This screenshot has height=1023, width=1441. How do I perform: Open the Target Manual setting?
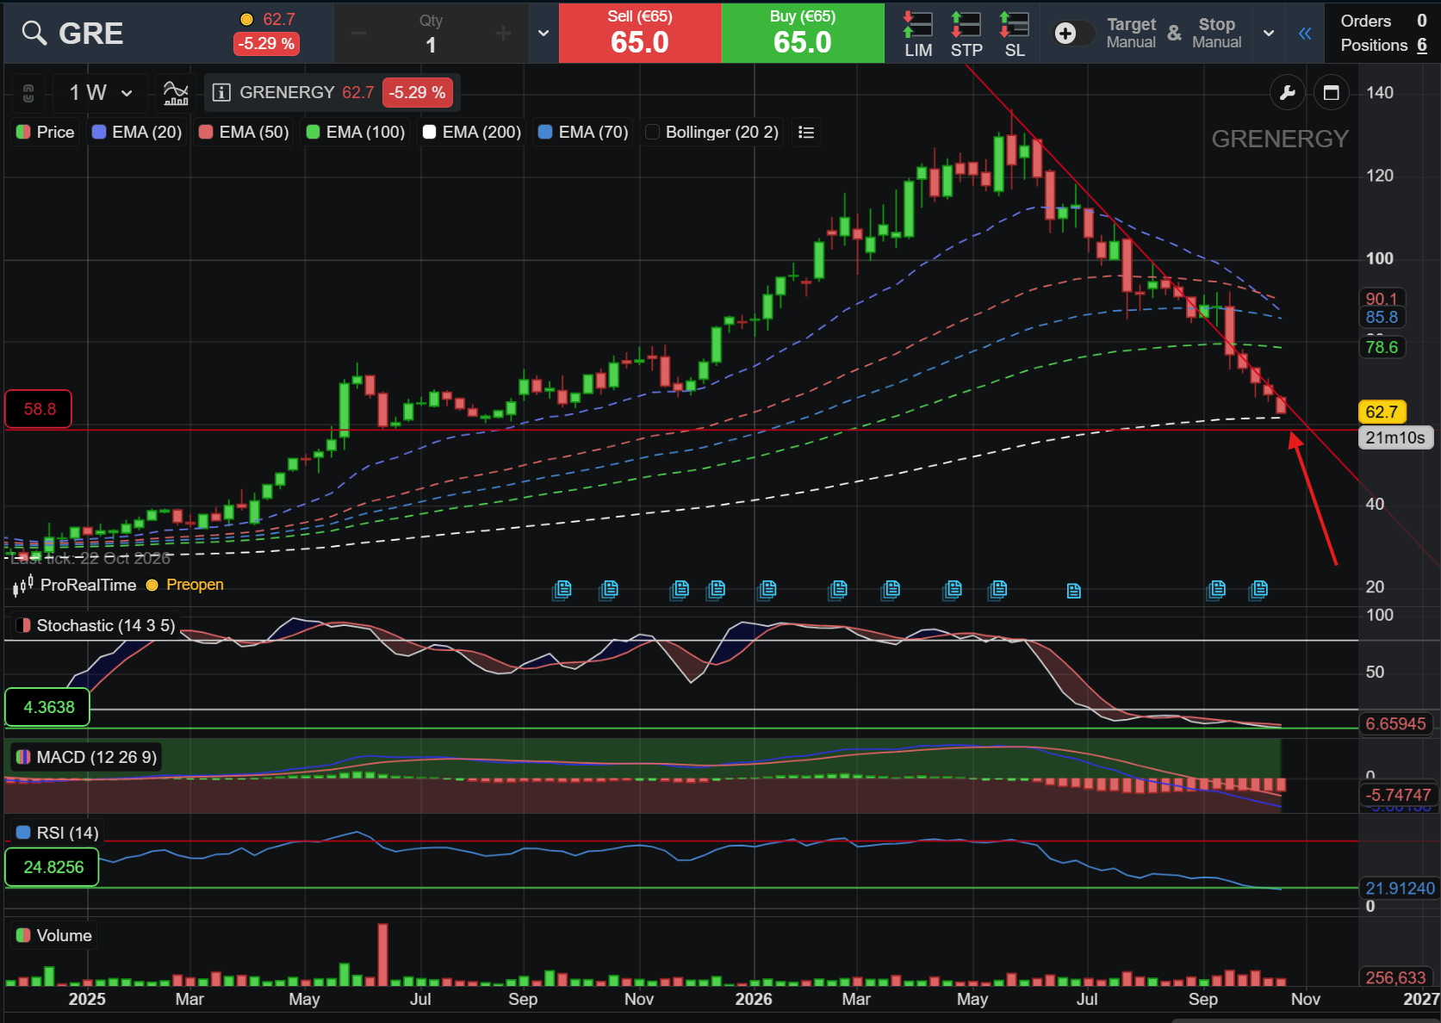1131,34
